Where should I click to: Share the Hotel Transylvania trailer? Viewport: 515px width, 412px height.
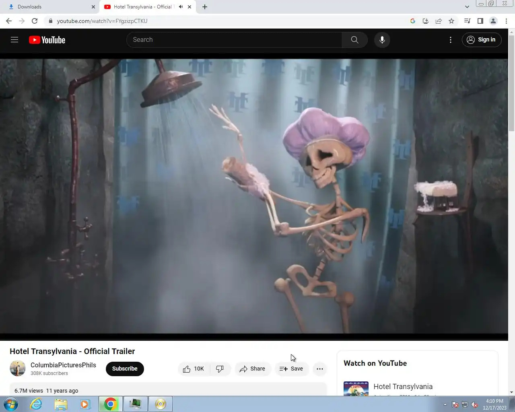(x=253, y=369)
